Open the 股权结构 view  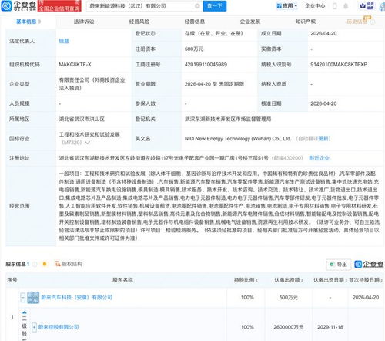(x=69, y=264)
